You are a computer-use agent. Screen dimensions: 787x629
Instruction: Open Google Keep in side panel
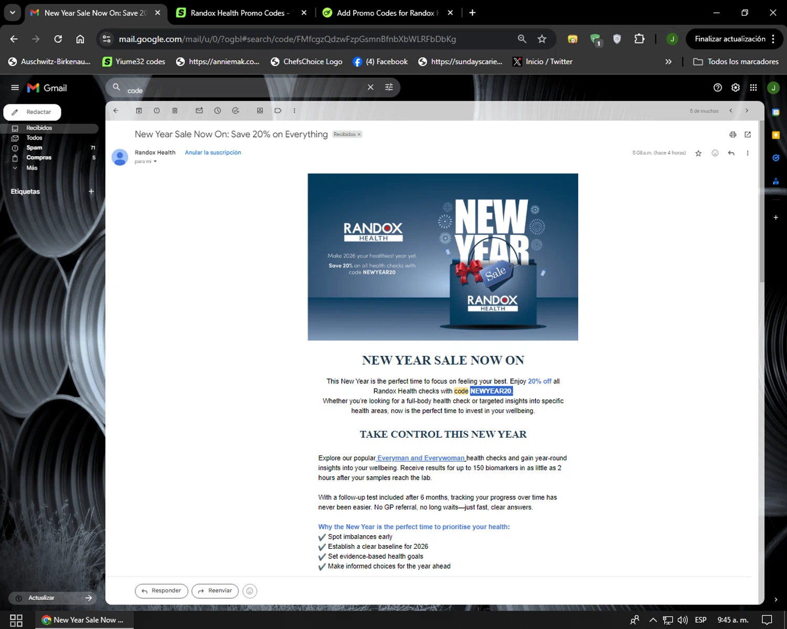776,135
